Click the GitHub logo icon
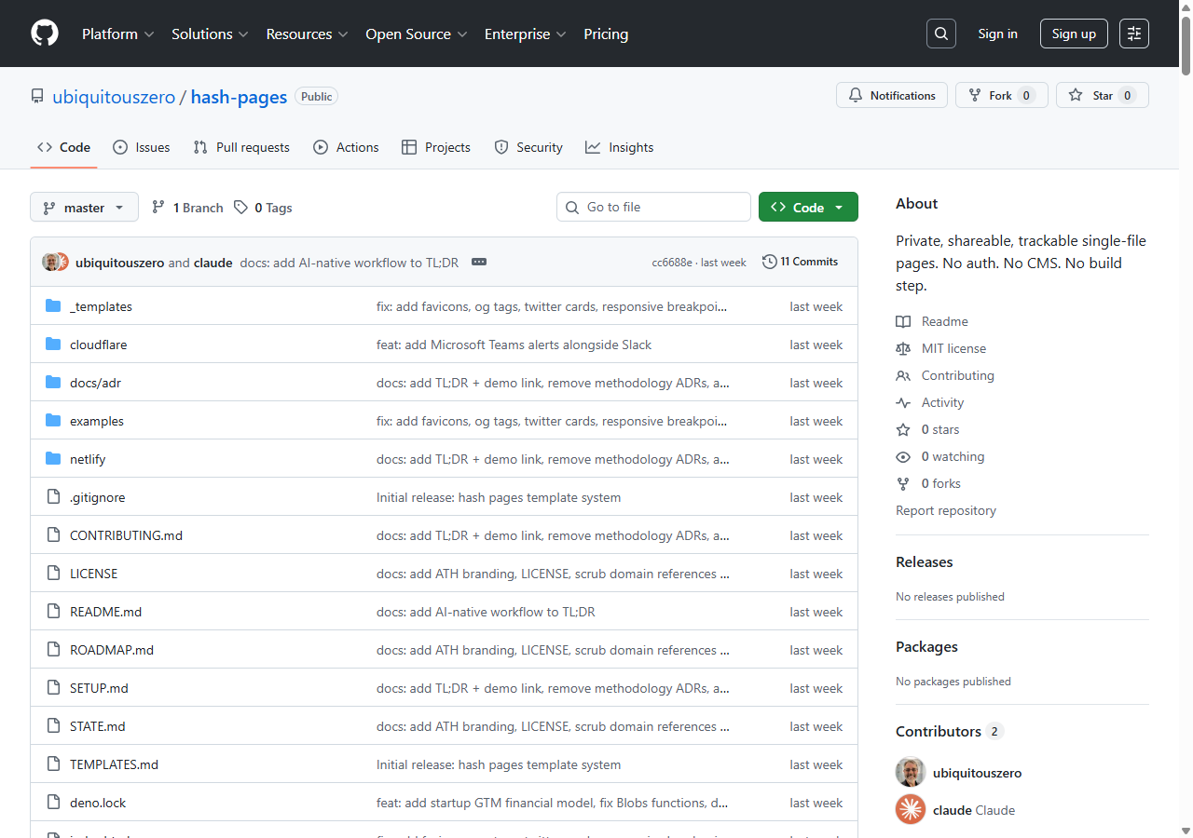This screenshot has width=1193, height=838. point(45,34)
